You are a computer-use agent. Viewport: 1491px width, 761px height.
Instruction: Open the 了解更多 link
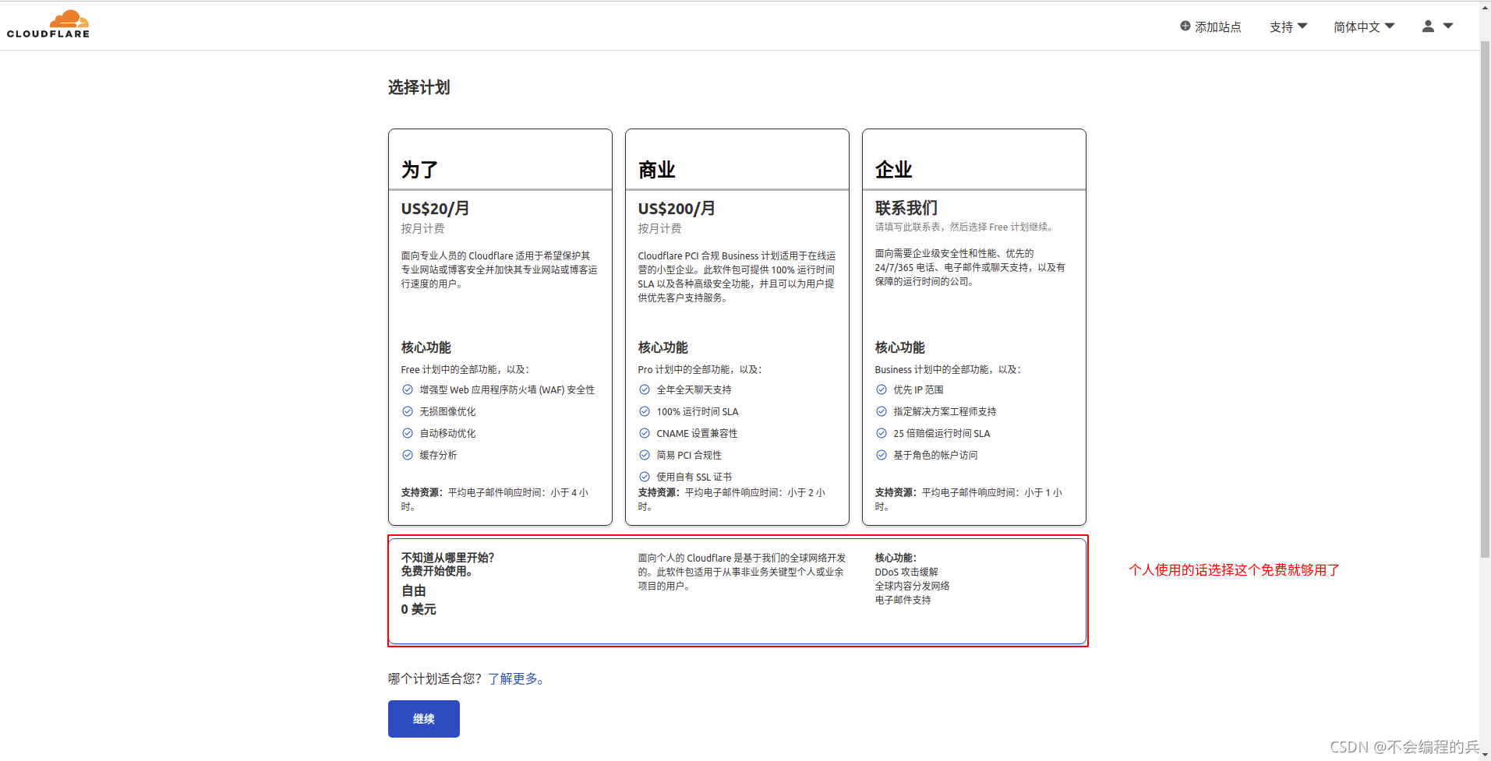(x=516, y=679)
